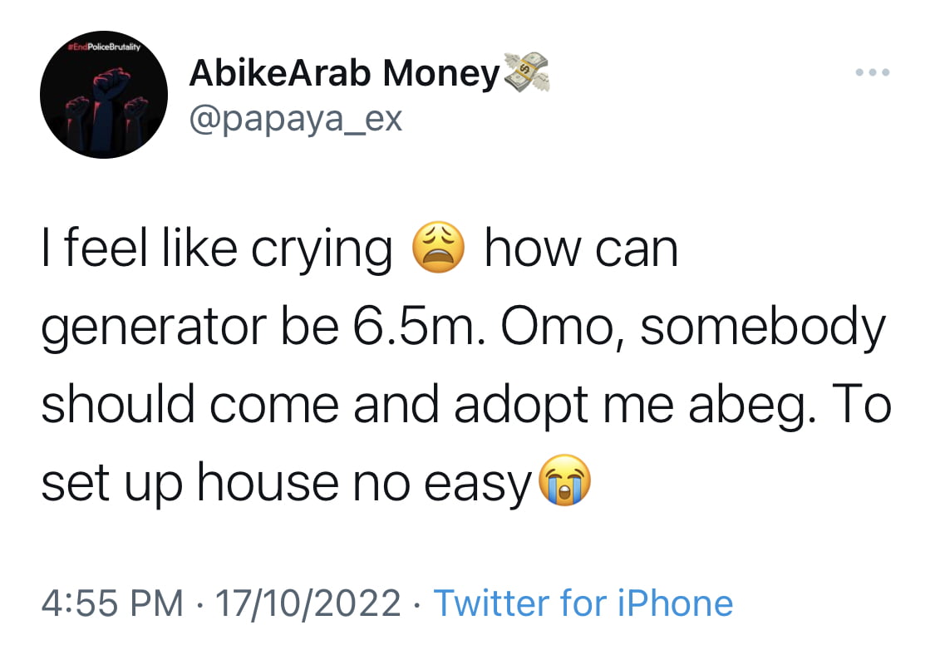The image size is (935, 645).
Task: Click the right small fist in avatar
Action: click(x=135, y=116)
